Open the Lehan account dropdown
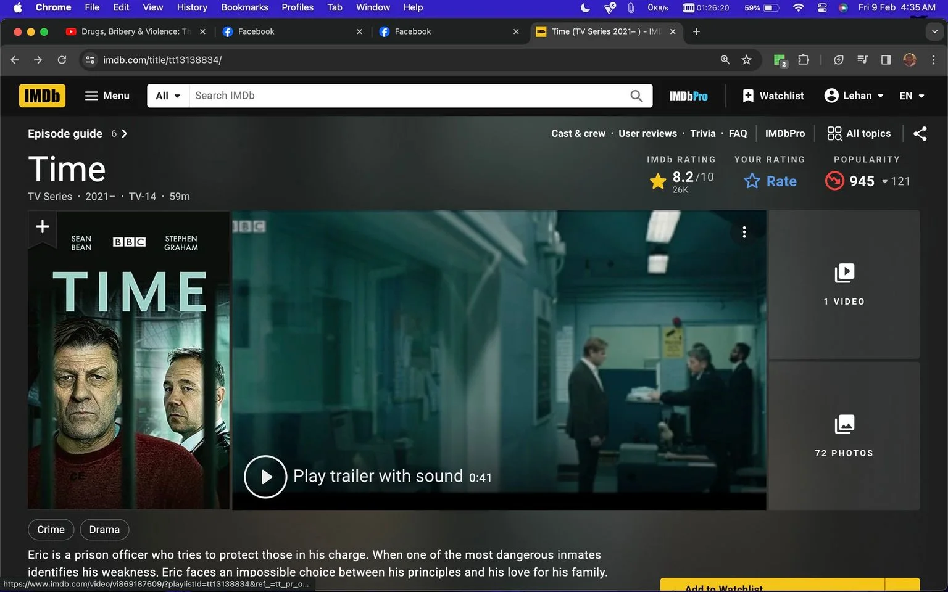 tap(854, 96)
